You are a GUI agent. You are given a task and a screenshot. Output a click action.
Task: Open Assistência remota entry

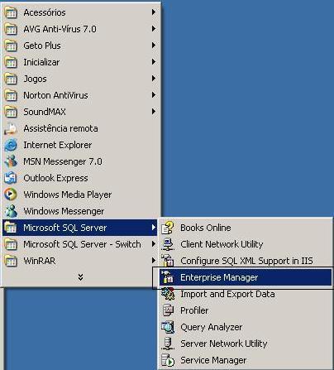pyautogui.click(x=80, y=128)
